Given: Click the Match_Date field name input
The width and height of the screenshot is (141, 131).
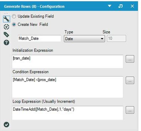Looking at the screenshot, I should (39, 38).
